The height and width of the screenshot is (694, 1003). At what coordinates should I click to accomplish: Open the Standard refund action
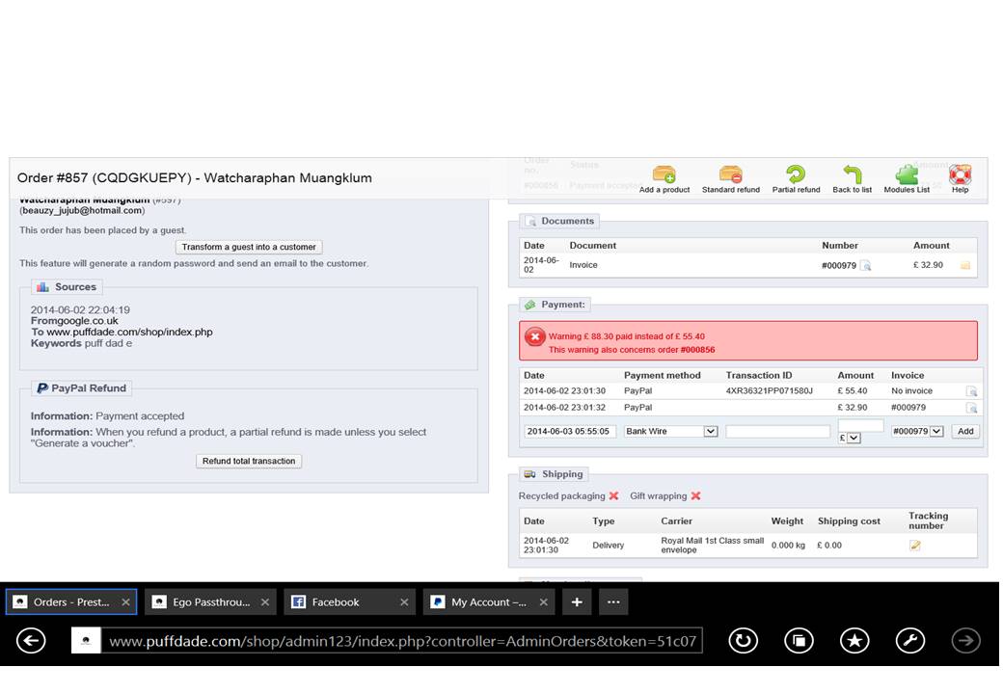click(730, 173)
